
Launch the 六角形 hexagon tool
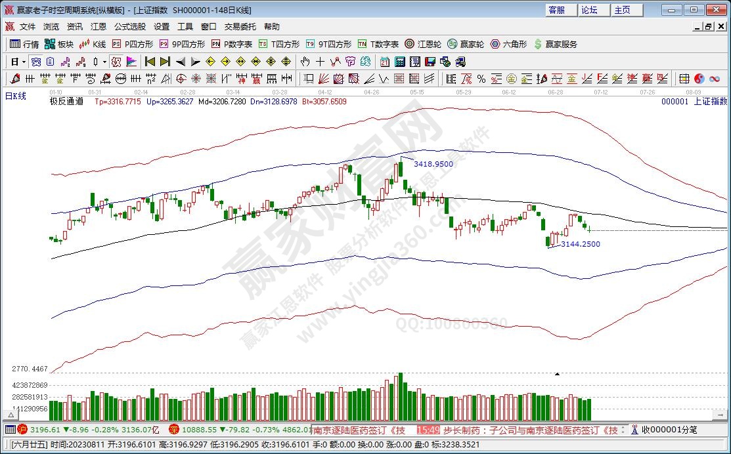pyautogui.click(x=508, y=44)
